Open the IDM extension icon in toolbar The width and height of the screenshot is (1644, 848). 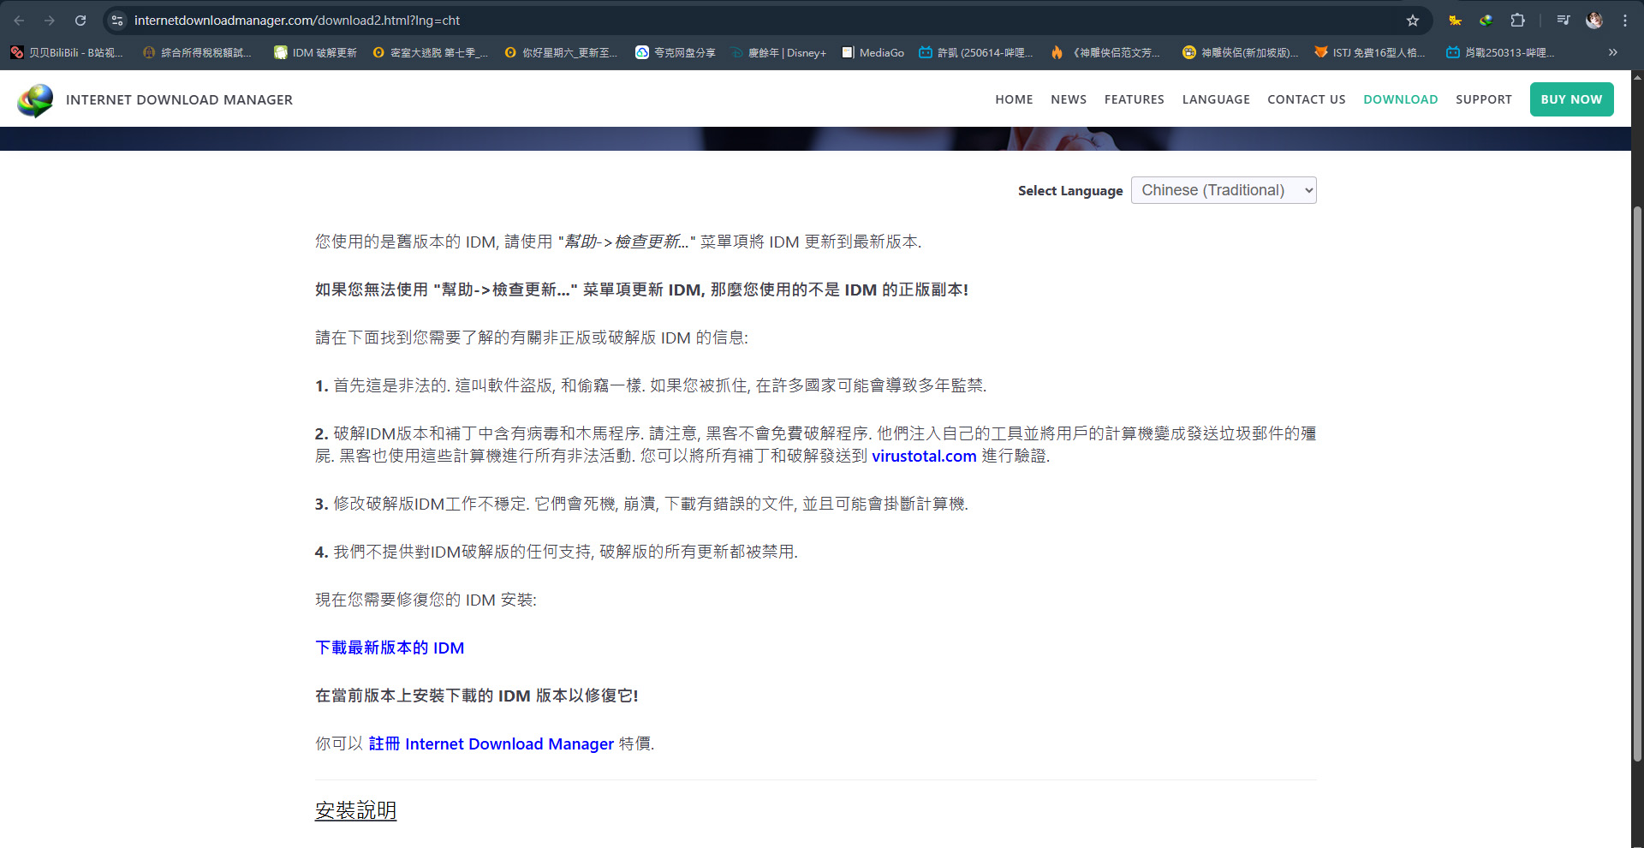[1486, 21]
